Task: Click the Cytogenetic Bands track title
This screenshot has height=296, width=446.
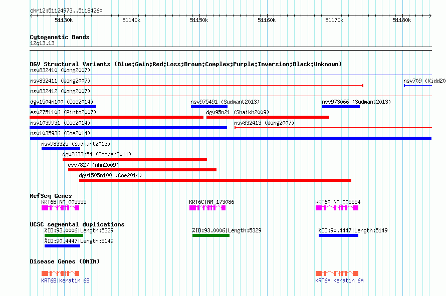Action: (60, 37)
